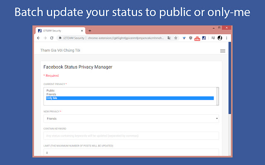265x165 pixels.
Task: Click the Limit number input field
Action: tap(131, 152)
